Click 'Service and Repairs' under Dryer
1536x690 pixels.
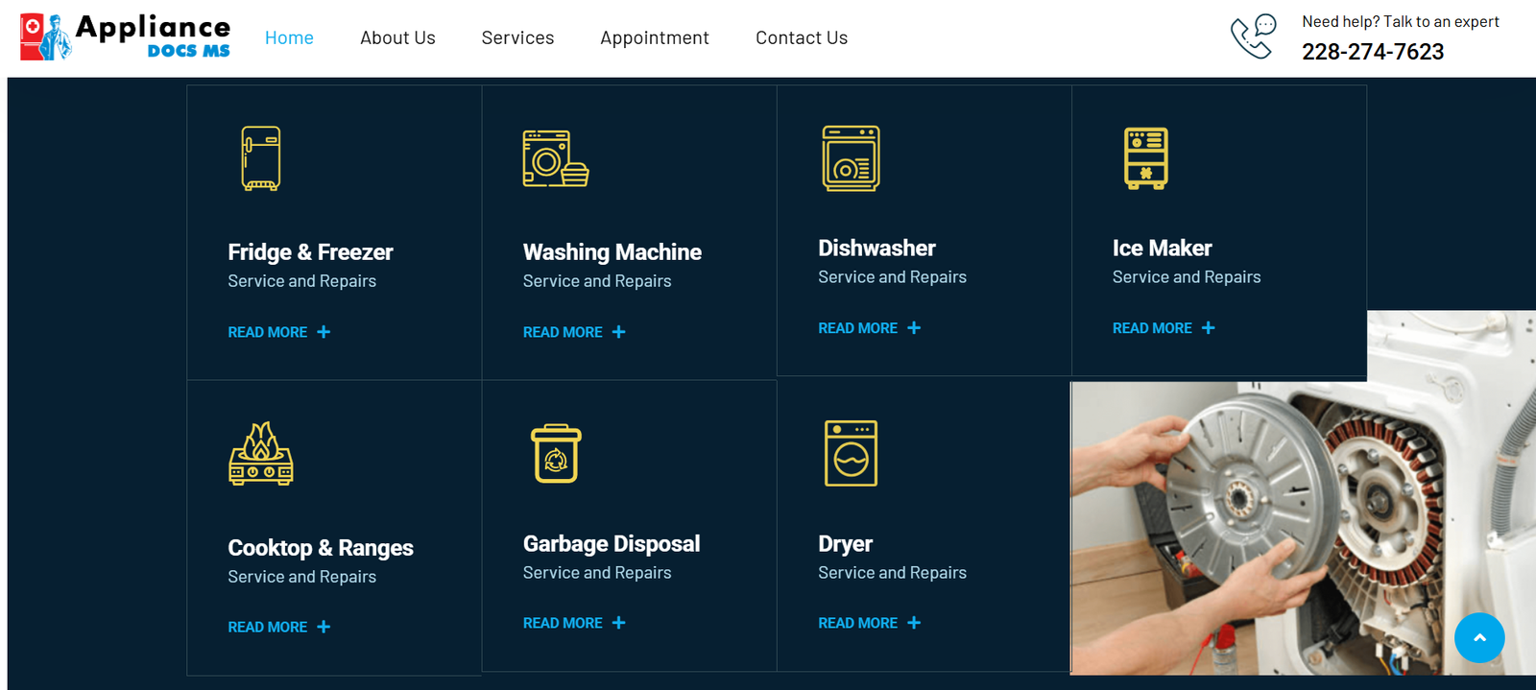(892, 573)
